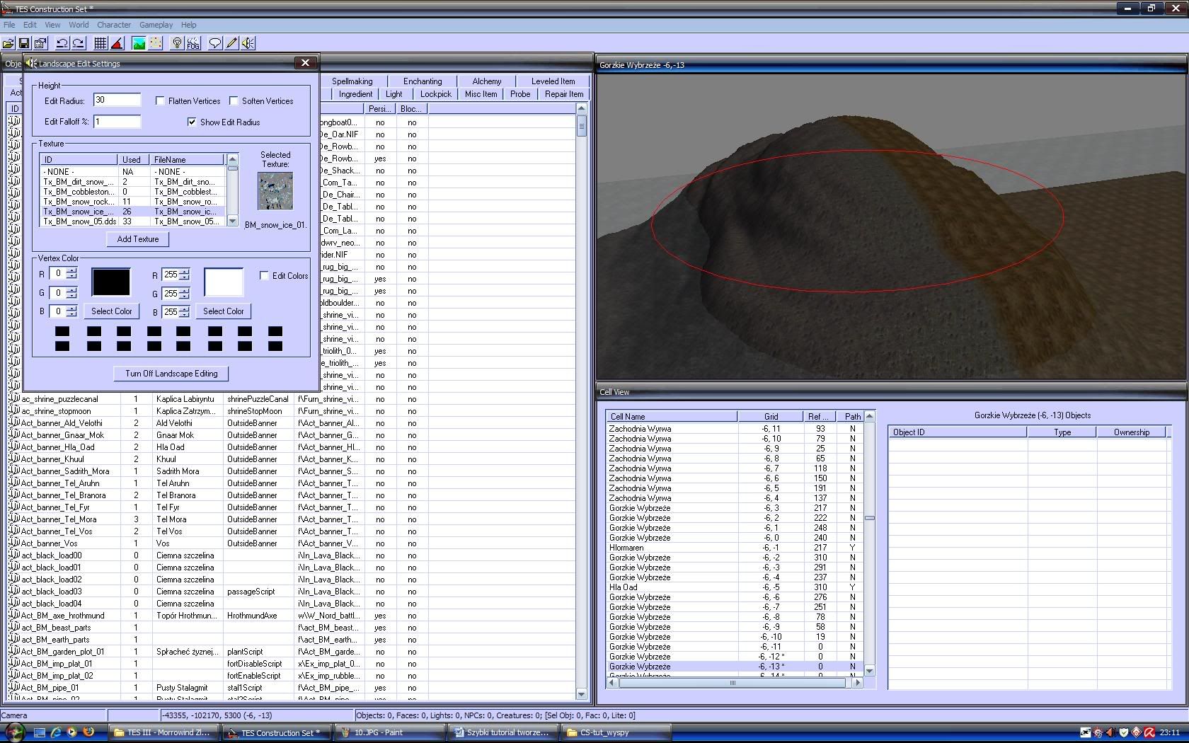The image size is (1189, 743).
Task: Open the File menu
Action: pyautogui.click(x=9, y=25)
